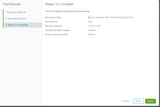Click the Power on recovered VMs label
This screenshot has height=107, width=160.
[x=56, y=34]
